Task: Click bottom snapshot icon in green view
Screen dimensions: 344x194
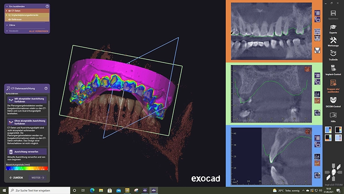Action: tap(317, 113)
